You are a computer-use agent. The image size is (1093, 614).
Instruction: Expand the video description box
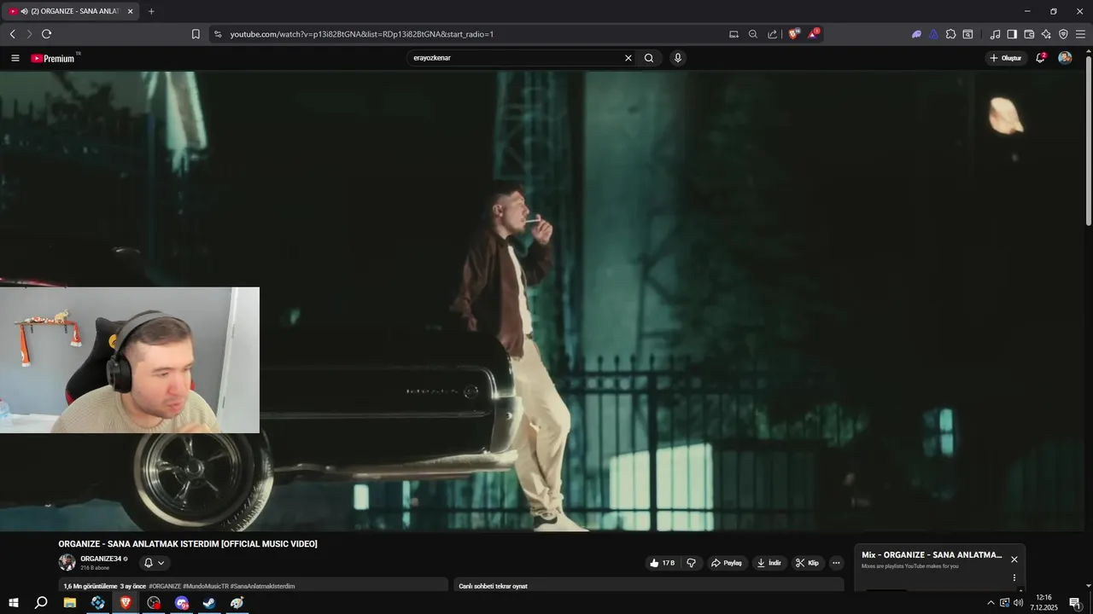tap(253, 585)
